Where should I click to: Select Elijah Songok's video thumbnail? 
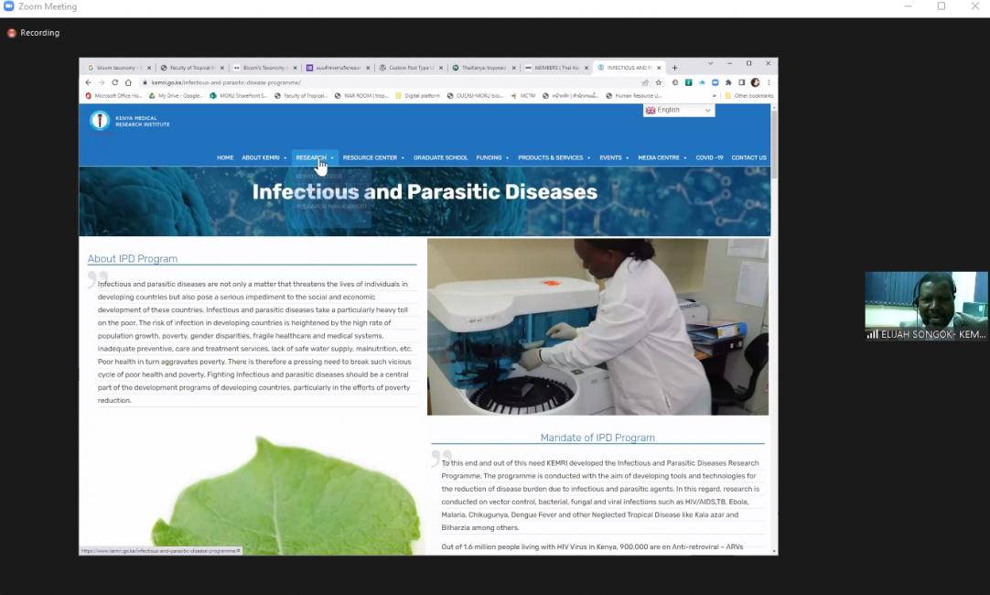(926, 307)
